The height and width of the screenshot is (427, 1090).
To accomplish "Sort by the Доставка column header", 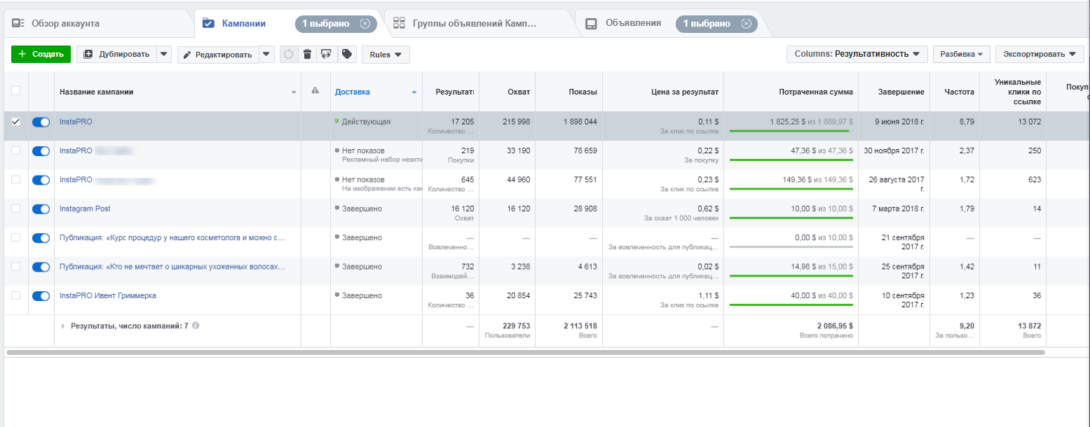I will (x=353, y=92).
